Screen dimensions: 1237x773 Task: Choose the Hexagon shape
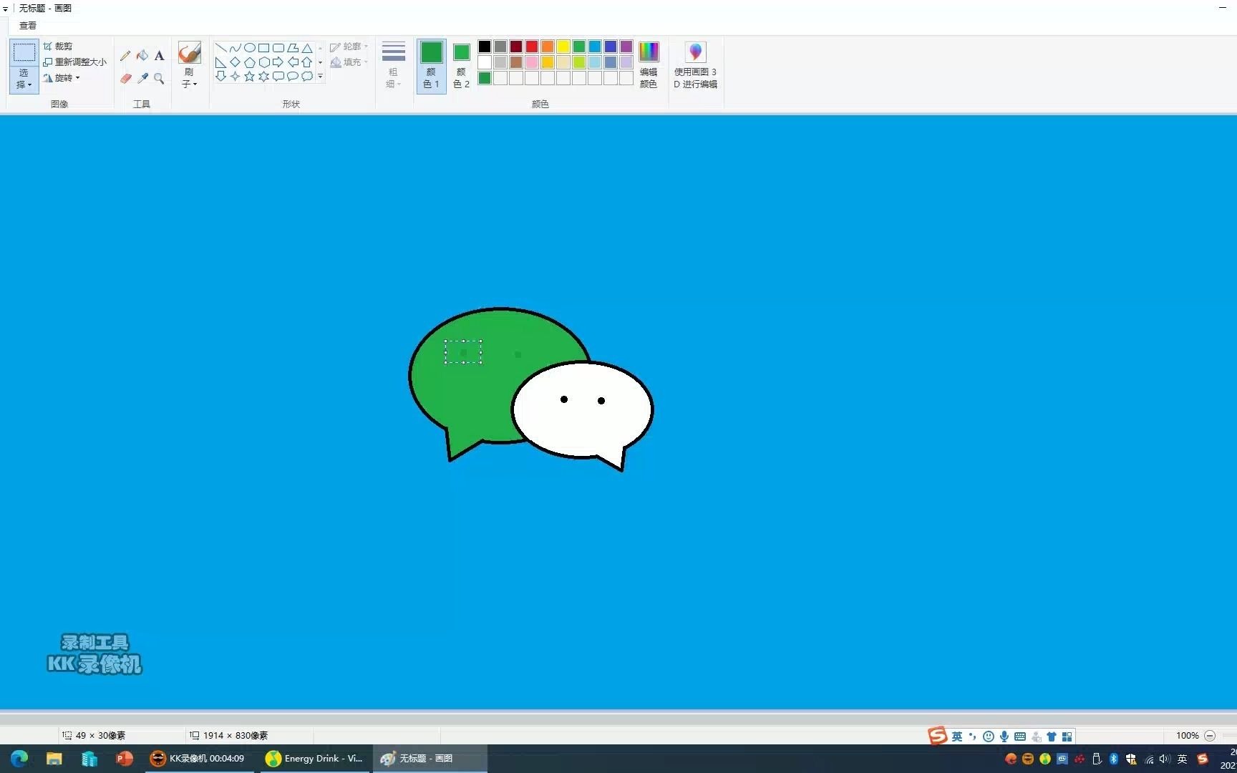[x=263, y=62]
